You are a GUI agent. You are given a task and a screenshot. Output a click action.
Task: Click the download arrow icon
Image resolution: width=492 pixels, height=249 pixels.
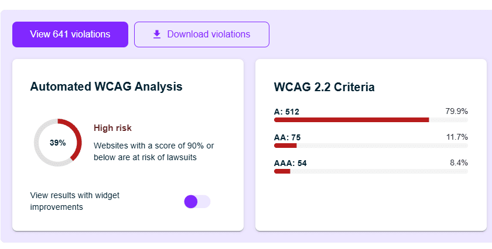tap(156, 34)
